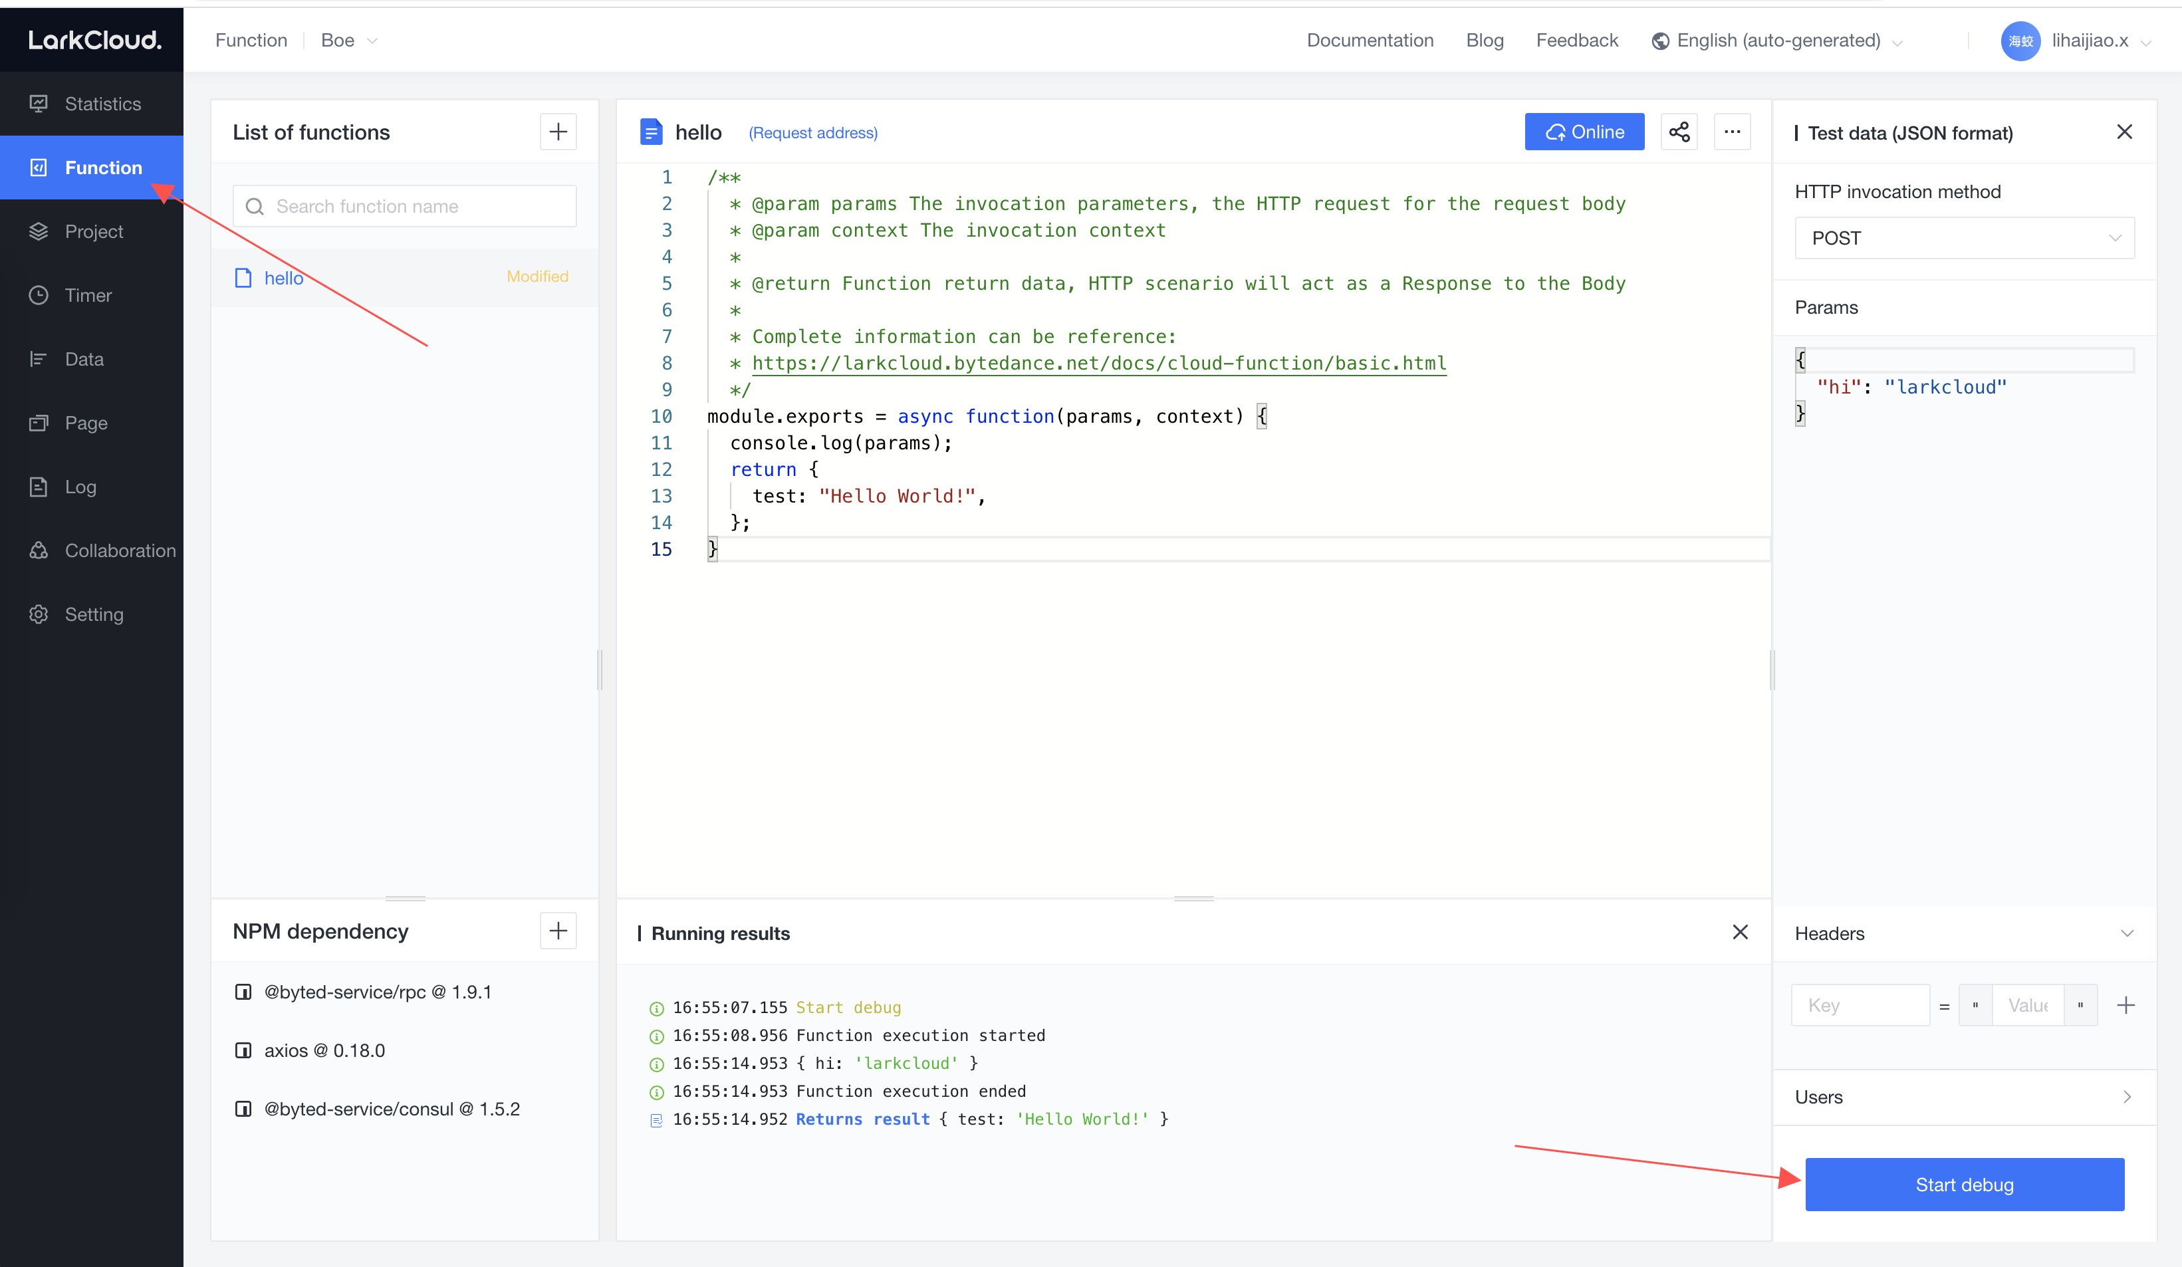
Task: Expand the Headers section
Action: point(1964,933)
